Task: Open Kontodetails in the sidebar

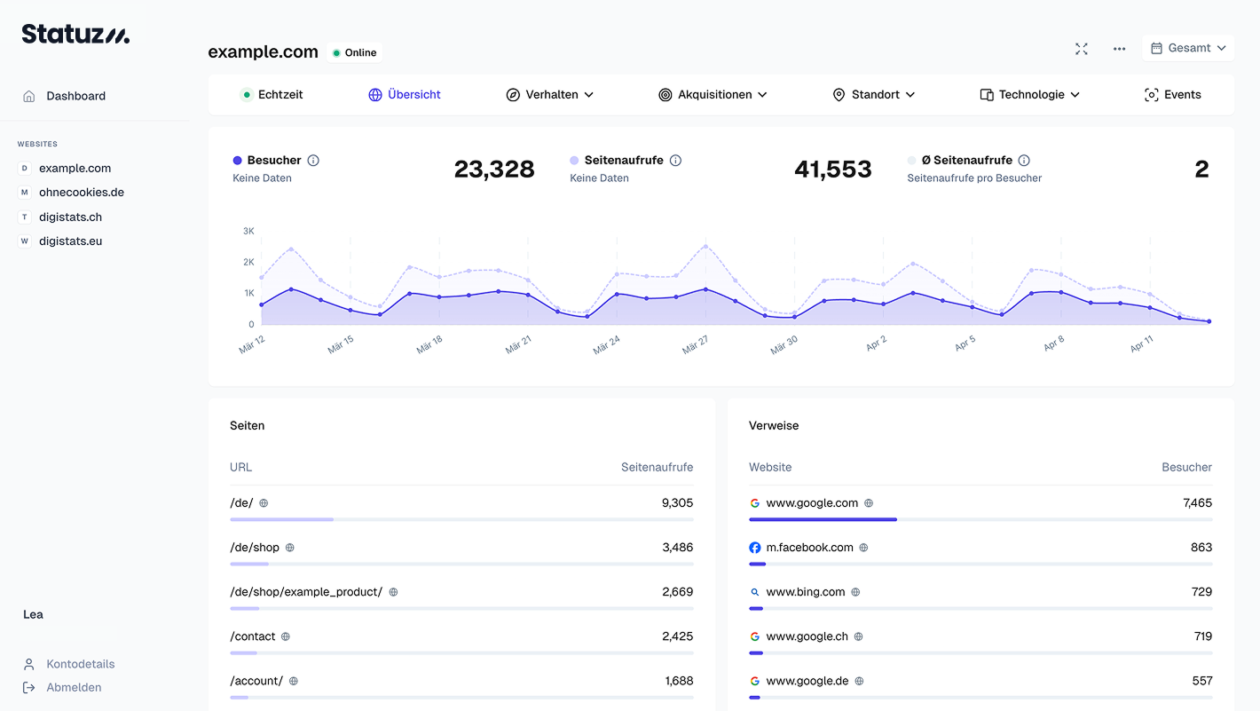Action: 80,664
